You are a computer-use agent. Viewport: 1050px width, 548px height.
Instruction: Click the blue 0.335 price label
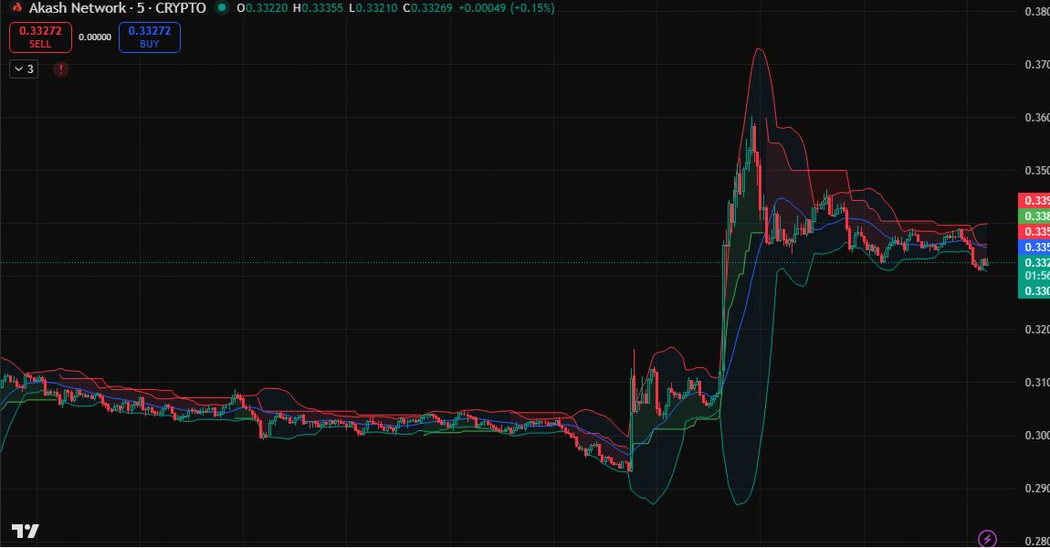coord(1034,248)
